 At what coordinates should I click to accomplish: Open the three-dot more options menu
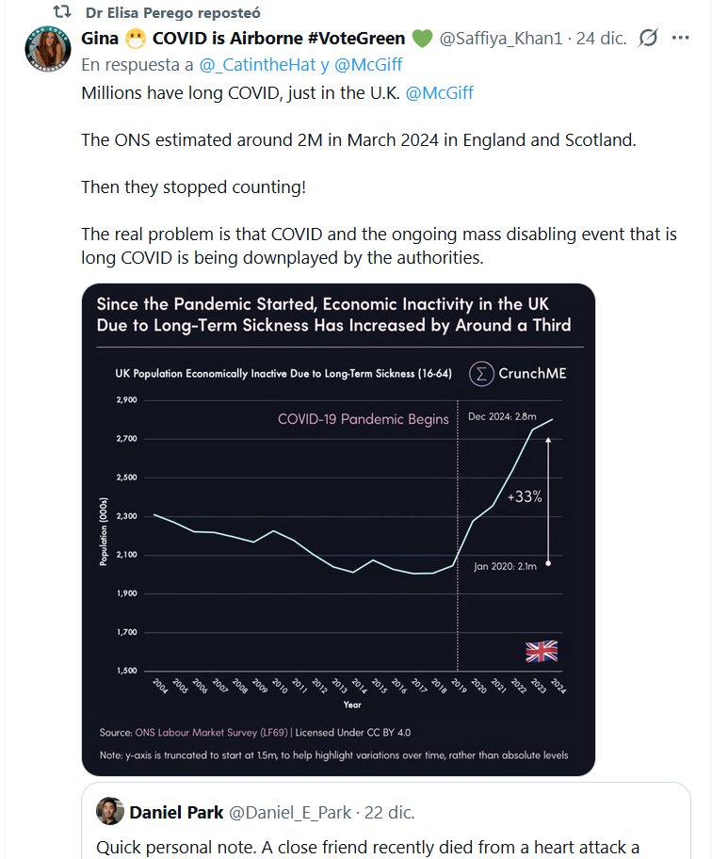(682, 39)
